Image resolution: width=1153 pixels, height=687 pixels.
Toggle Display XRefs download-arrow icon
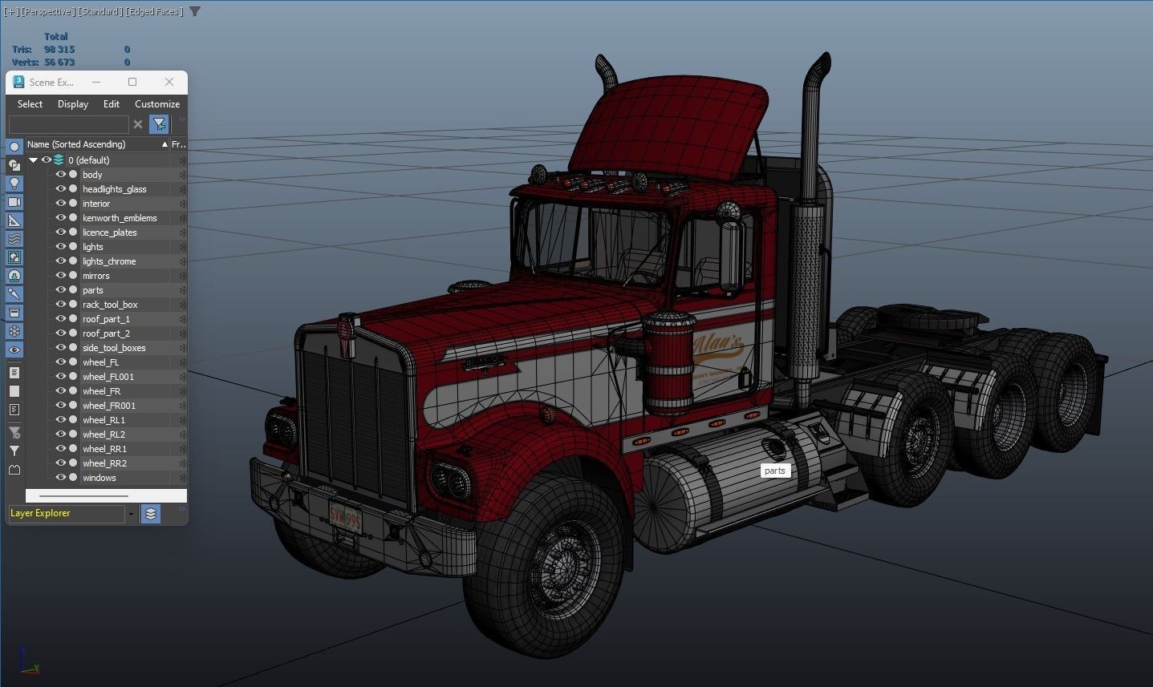coord(14,276)
